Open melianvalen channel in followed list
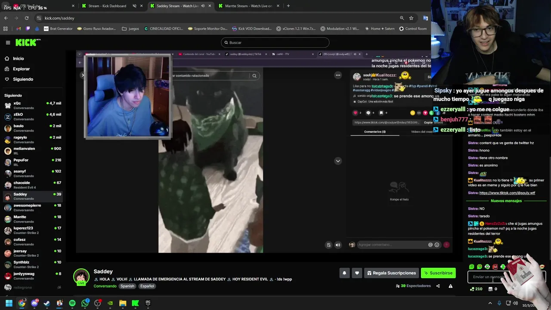Viewport: 551px width, 310px height. coord(32,151)
